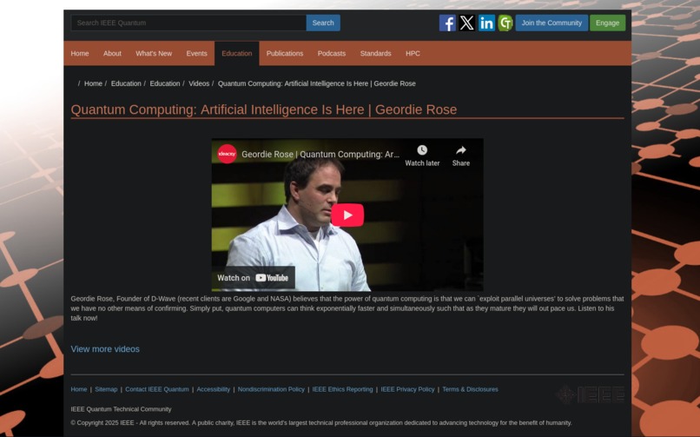The width and height of the screenshot is (700, 437).
Task: Open the ideacity channel avatar icon
Action: 228,154
